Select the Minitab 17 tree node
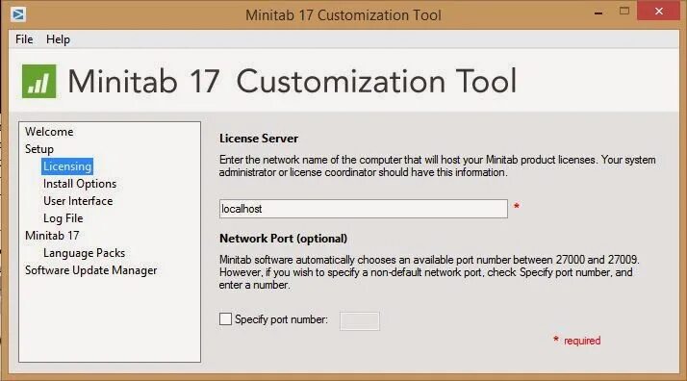This screenshot has width=687, height=381. coord(52,236)
